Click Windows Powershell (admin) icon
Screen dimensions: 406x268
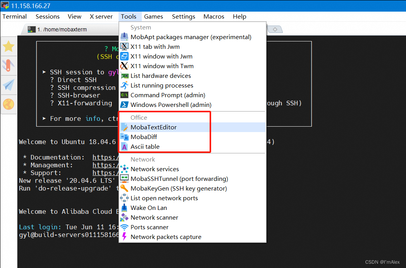124,105
